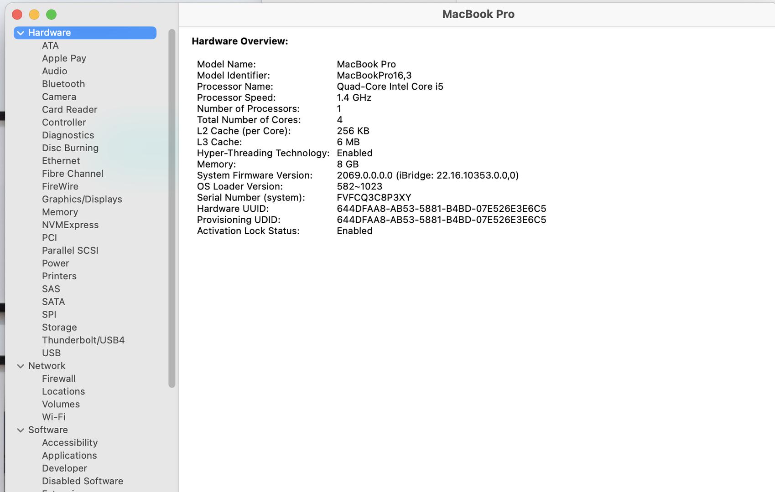Select the Hardware category row

85,33
